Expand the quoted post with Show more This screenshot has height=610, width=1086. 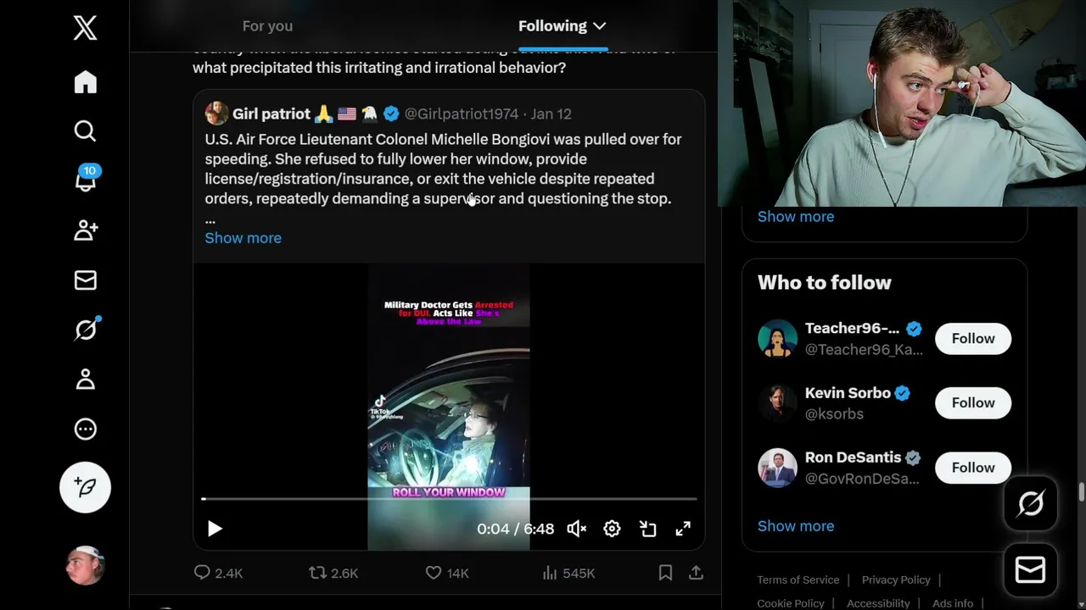pyautogui.click(x=243, y=238)
